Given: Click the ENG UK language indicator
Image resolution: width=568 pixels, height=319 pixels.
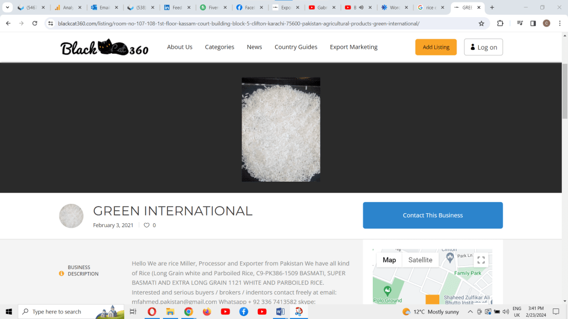Looking at the screenshot, I should pos(517,311).
